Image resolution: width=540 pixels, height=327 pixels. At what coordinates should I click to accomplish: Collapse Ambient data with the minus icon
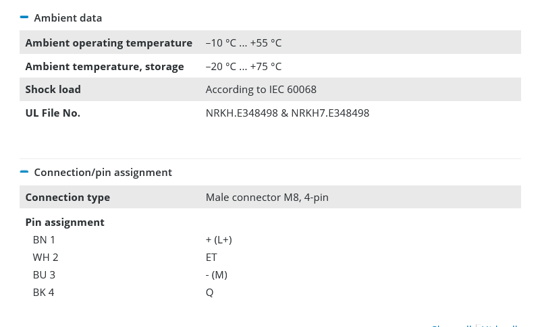[24, 18]
